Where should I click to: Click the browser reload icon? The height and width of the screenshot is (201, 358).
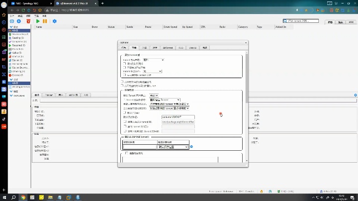[x=23, y=10]
